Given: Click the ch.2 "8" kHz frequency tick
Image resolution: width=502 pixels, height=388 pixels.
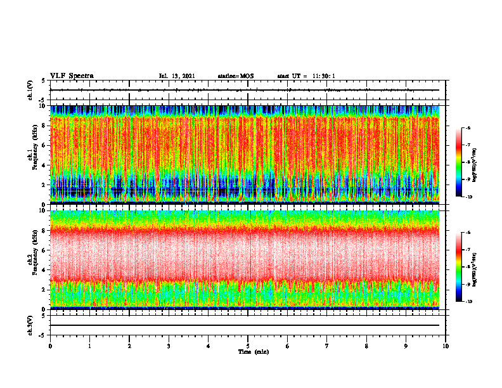Looking at the screenshot, I should (44, 231).
